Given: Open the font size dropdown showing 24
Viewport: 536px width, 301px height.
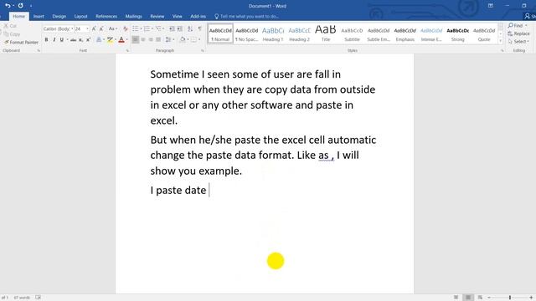Looking at the screenshot, I should [x=87, y=29].
